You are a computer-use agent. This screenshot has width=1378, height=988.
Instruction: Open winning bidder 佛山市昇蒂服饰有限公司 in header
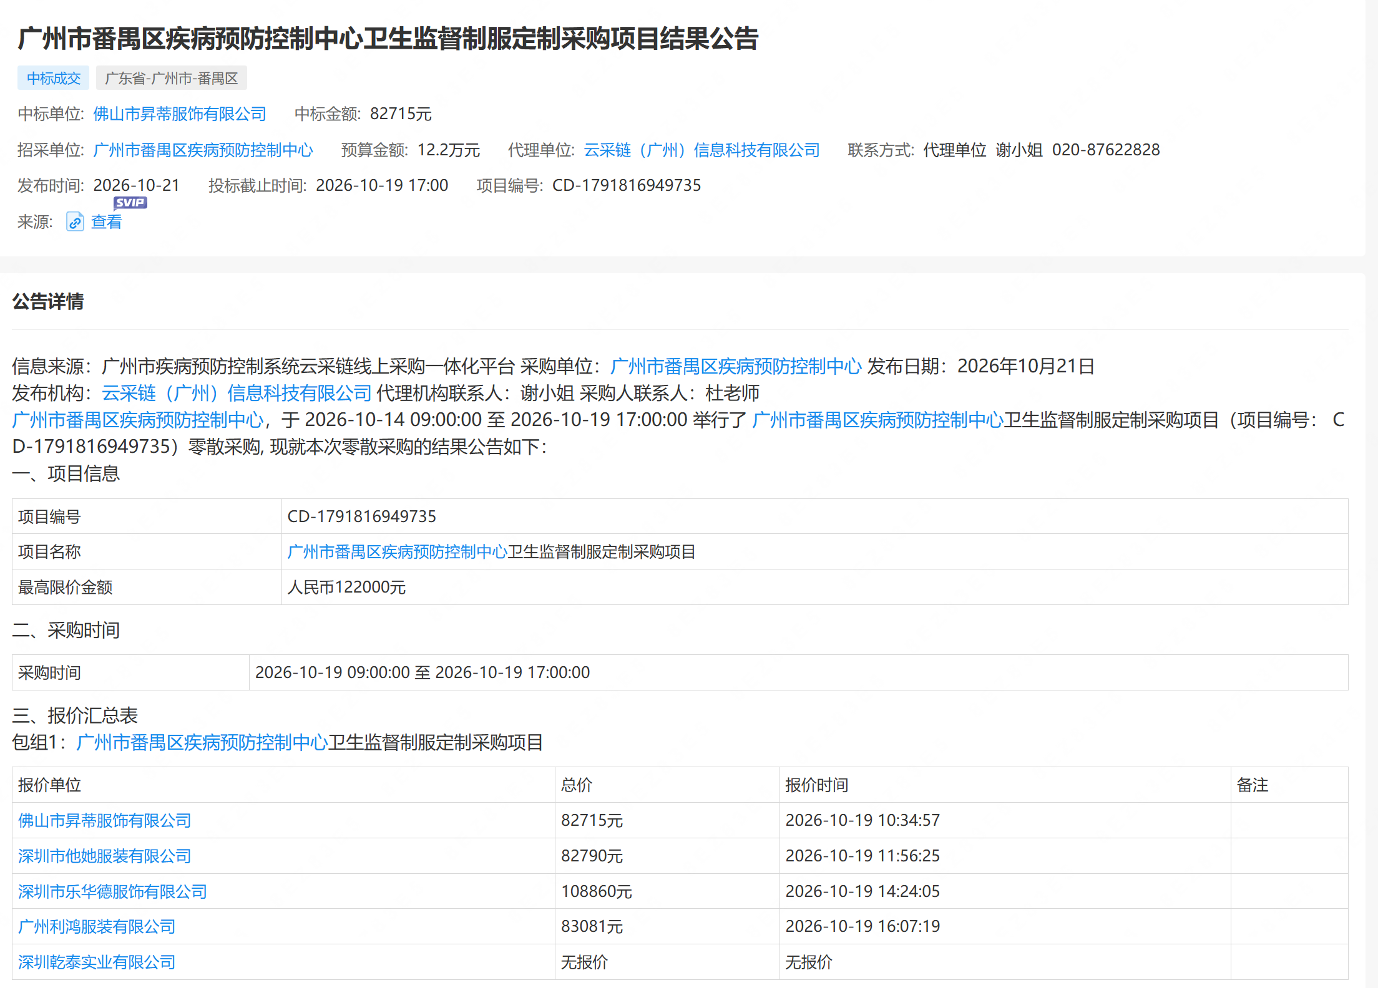click(x=180, y=114)
